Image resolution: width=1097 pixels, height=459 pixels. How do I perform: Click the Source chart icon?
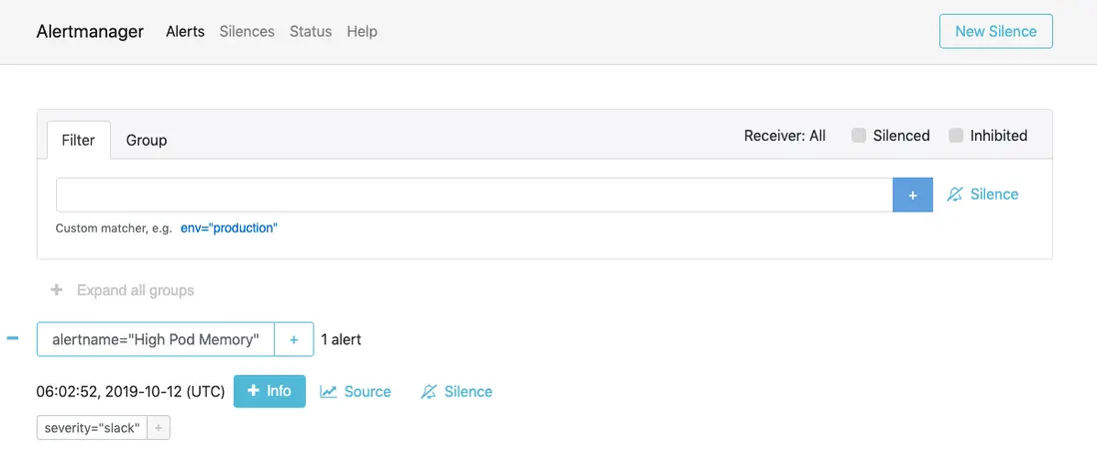point(328,392)
